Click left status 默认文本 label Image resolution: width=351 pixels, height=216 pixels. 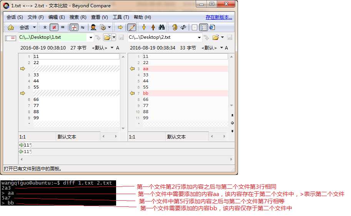67,137
